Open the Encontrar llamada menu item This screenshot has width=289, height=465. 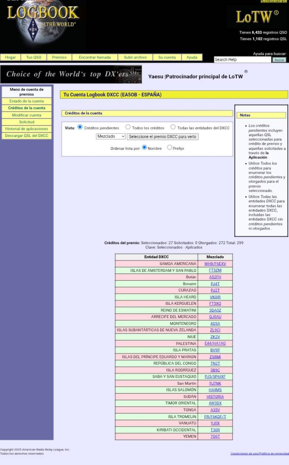point(95,57)
